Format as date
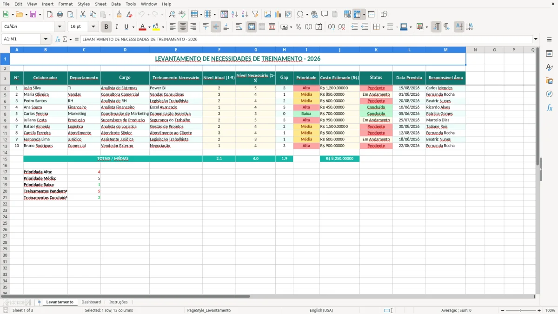 [319, 27]
